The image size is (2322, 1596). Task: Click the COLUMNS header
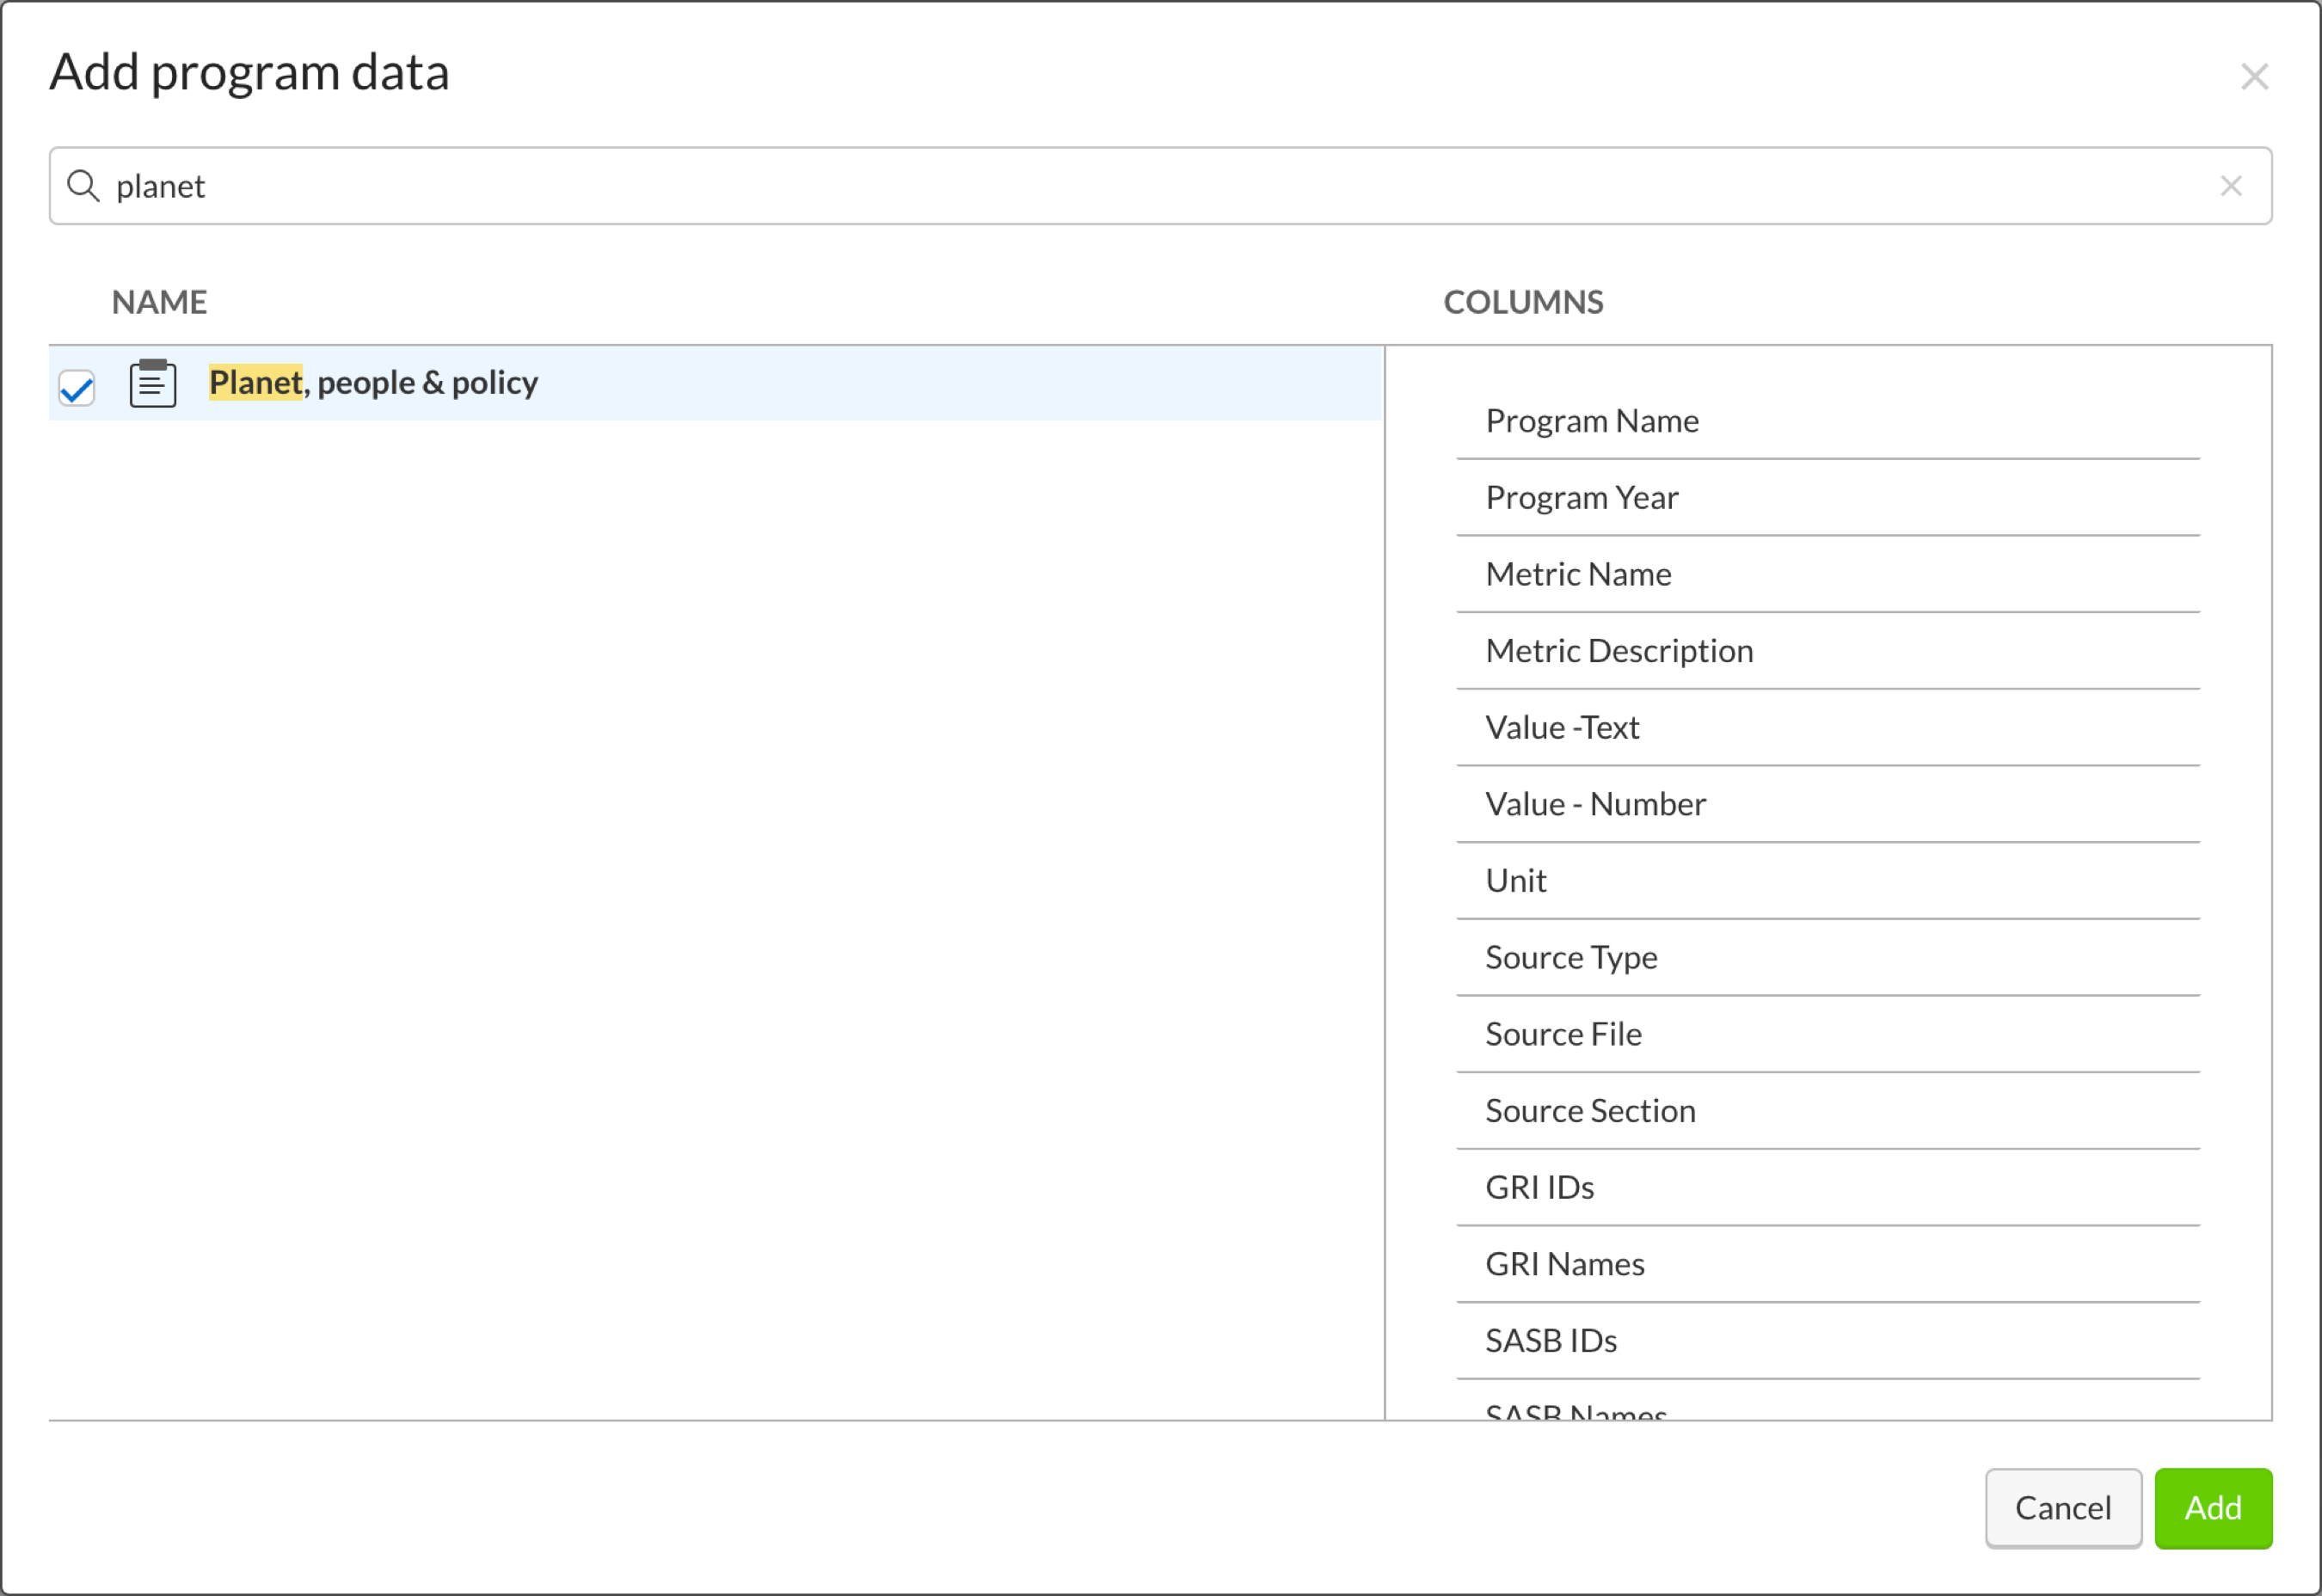(1523, 302)
